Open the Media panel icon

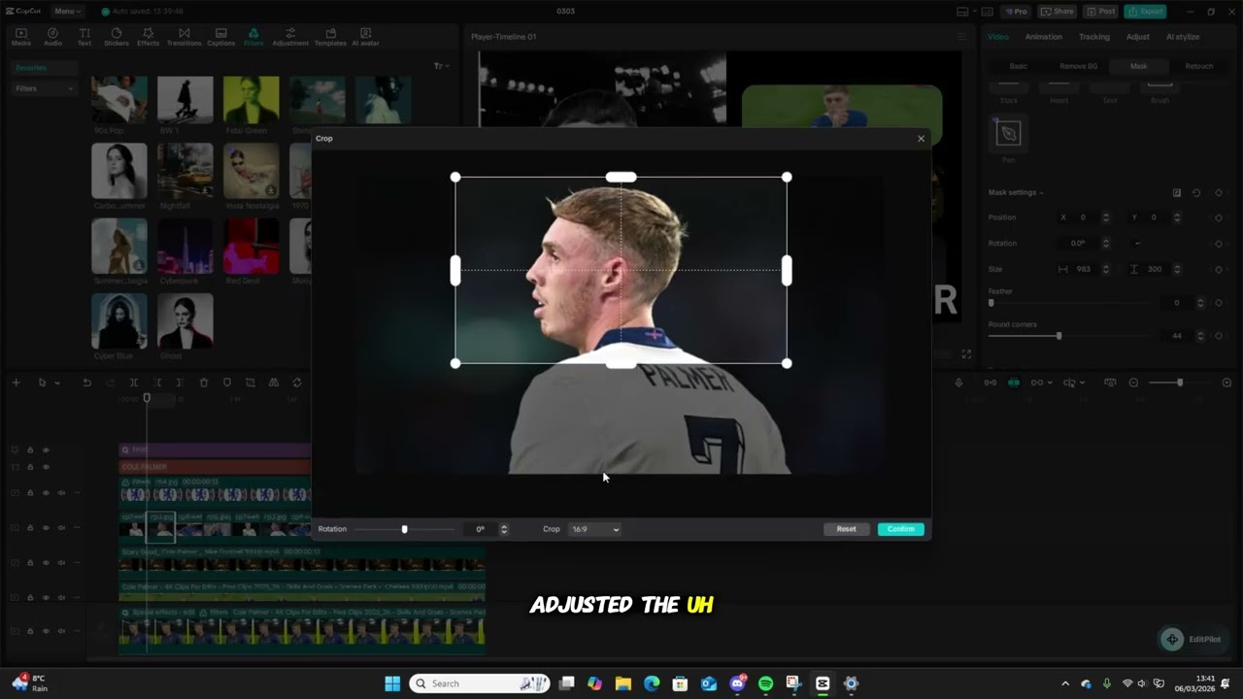pyautogui.click(x=20, y=37)
